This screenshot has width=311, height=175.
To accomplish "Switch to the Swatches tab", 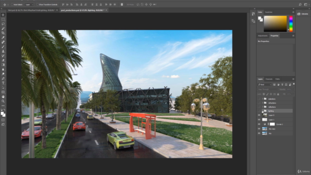I will tap(269, 12).
